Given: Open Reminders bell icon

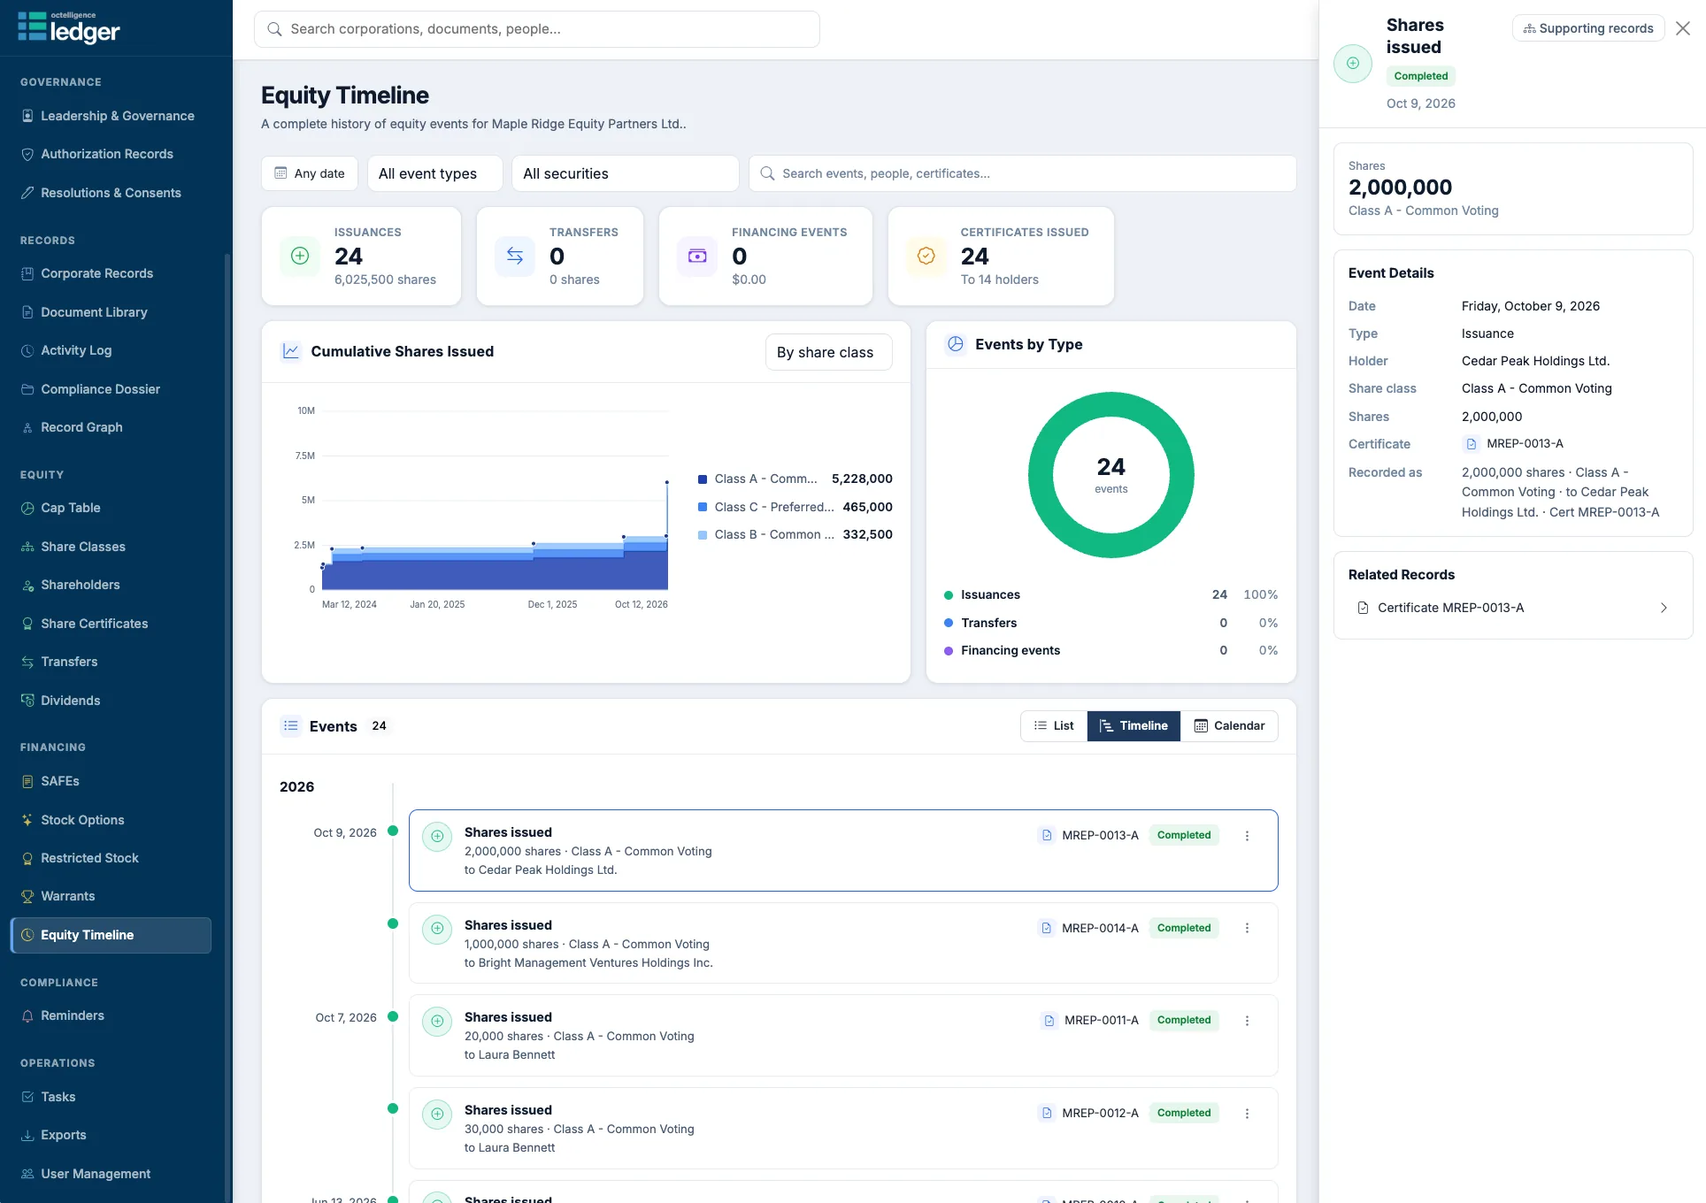Looking at the screenshot, I should (27, 1015).
